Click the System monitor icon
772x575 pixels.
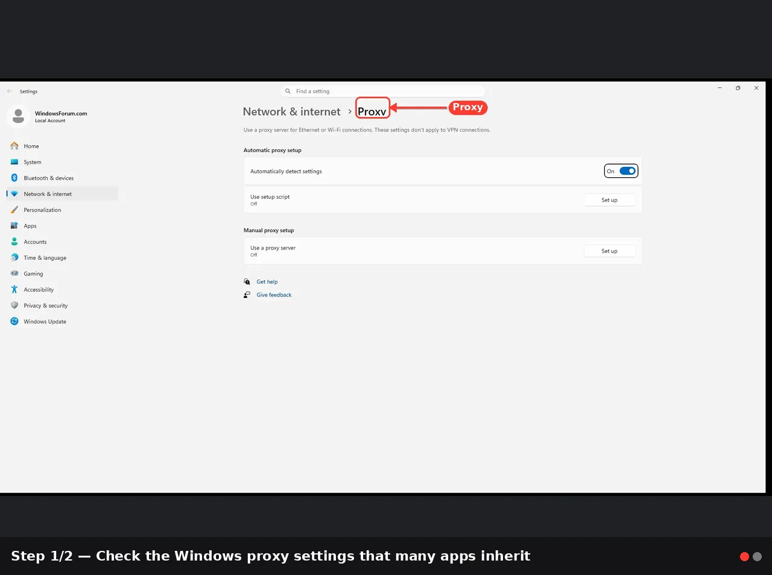pyautogui.click(x=14, y=162)
